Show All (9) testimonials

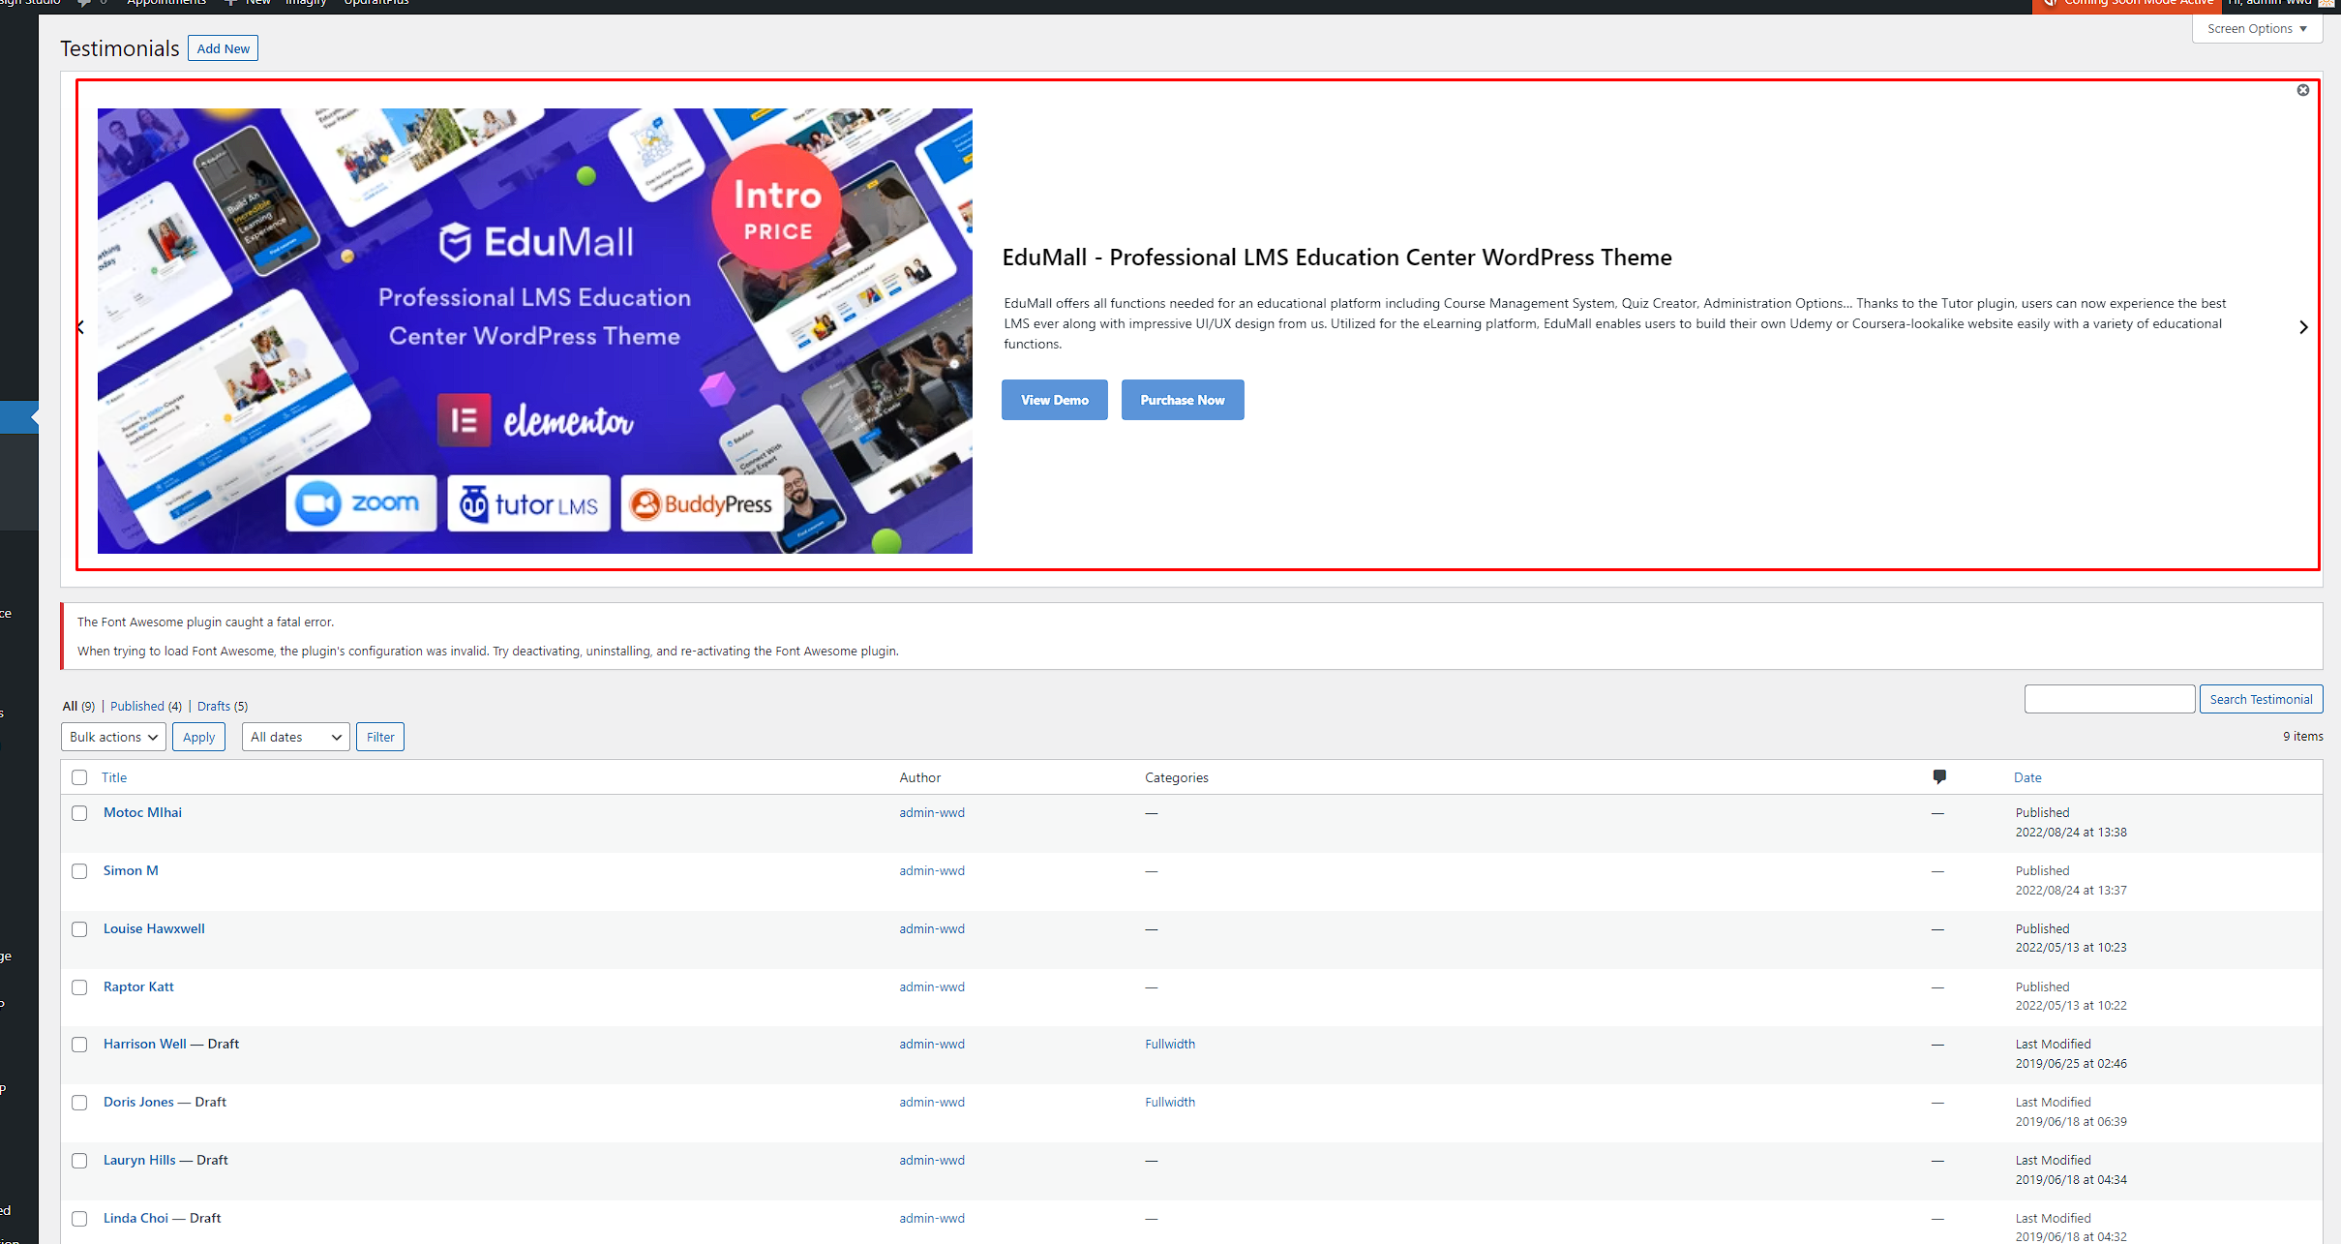point(78,706)
